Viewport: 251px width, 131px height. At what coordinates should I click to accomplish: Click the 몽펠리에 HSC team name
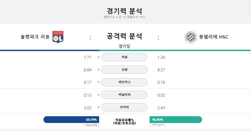(214, 37)
